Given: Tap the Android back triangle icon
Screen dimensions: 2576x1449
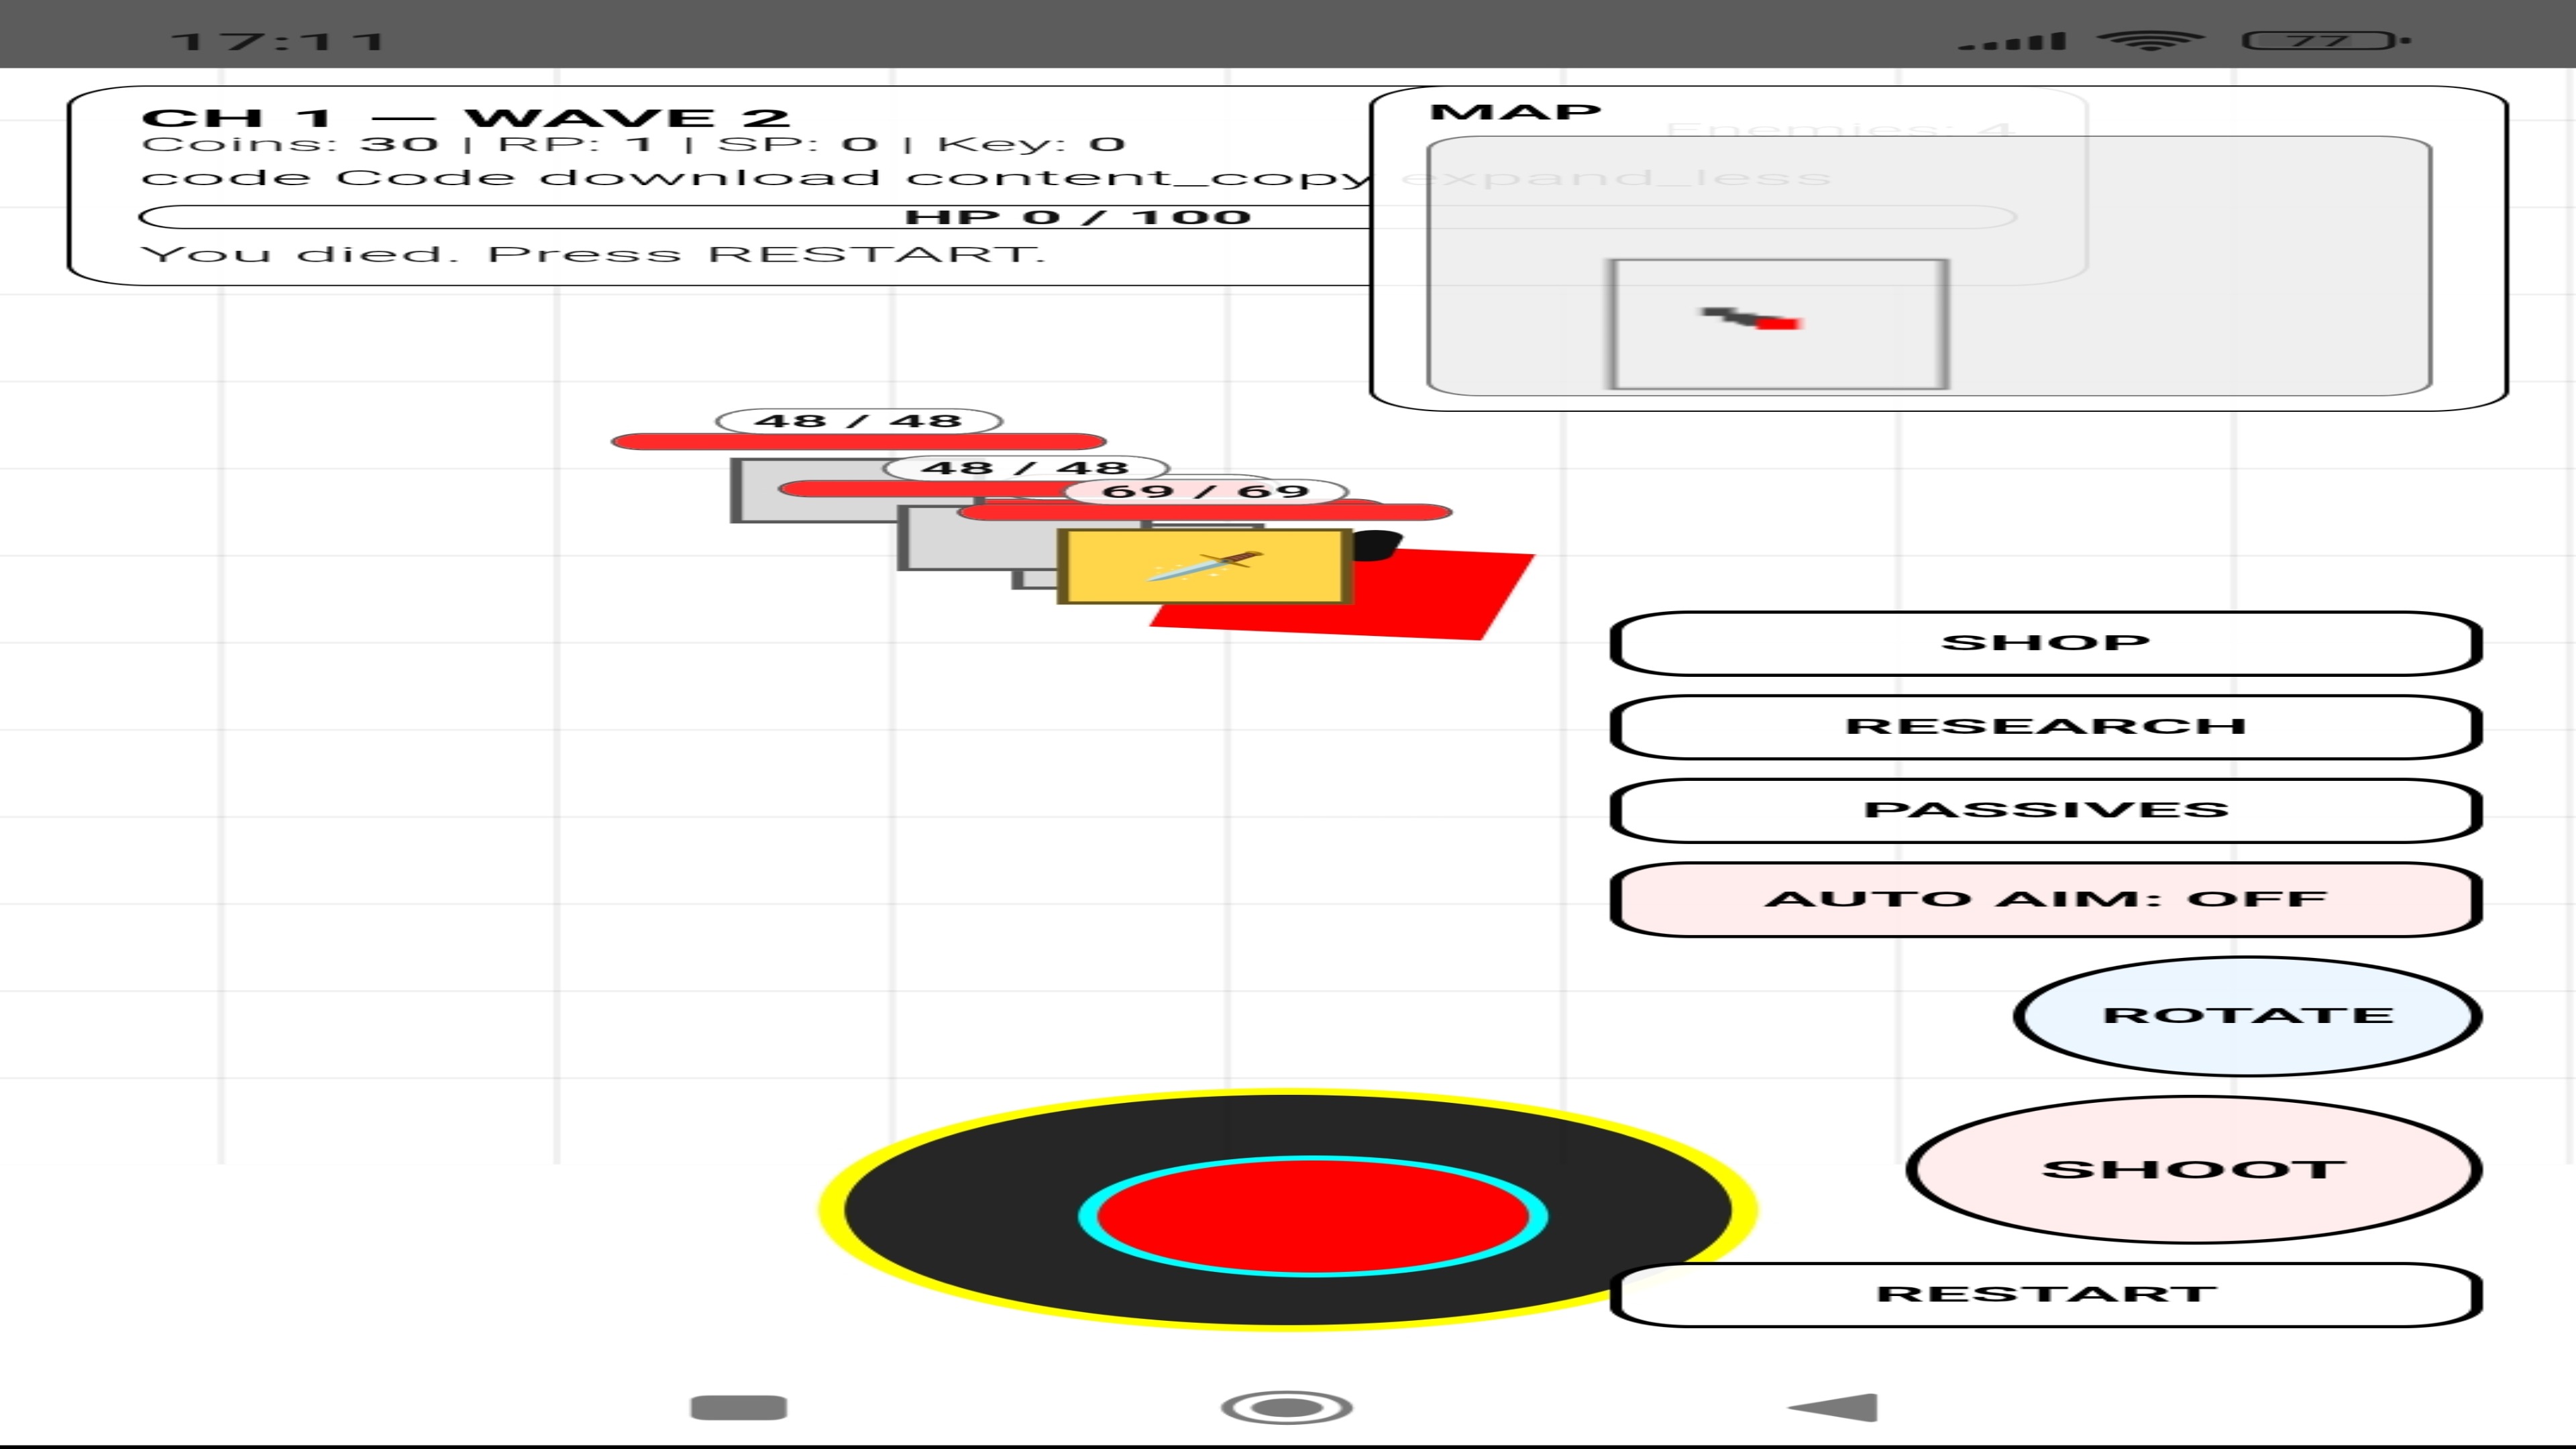Looking at the screenshot, I should [1836, 1407].
